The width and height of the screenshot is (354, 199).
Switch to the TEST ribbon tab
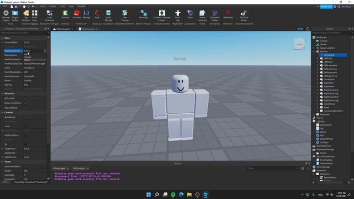pyautogui.click(x=63, y=7)
